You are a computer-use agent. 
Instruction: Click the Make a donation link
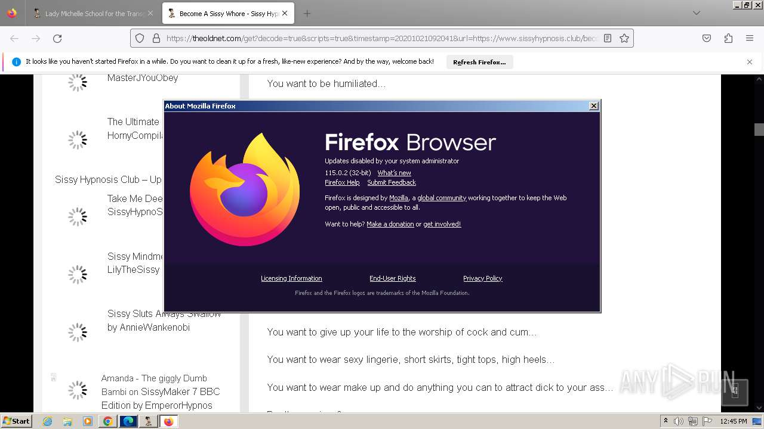click(x=390, y=224)
